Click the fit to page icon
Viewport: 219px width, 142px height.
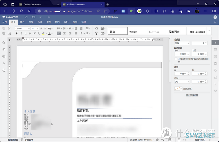pos(179,140)
